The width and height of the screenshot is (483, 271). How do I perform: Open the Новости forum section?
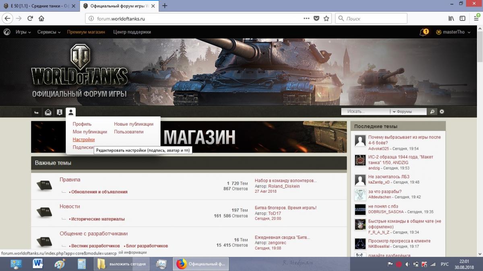[x=70, y=206]
